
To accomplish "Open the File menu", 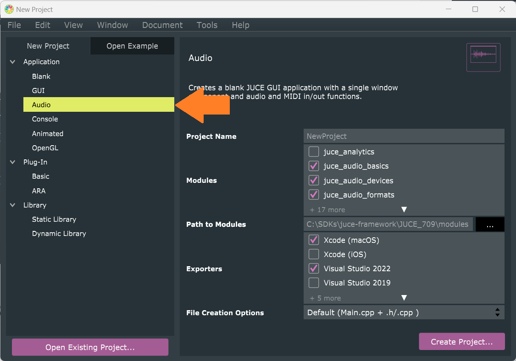I will (14, 25).
